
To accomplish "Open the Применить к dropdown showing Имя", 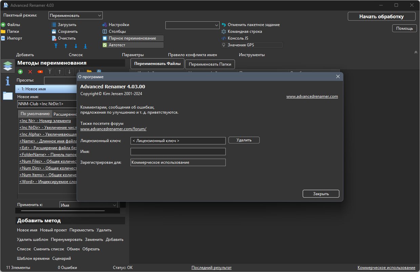I will click(88, 205).
